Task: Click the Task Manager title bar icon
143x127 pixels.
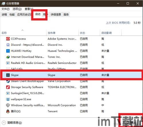Action: coord(3,3)
